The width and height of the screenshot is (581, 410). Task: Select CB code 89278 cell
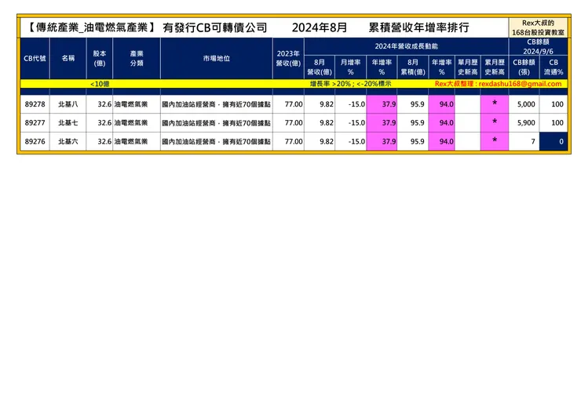(35, 104)
